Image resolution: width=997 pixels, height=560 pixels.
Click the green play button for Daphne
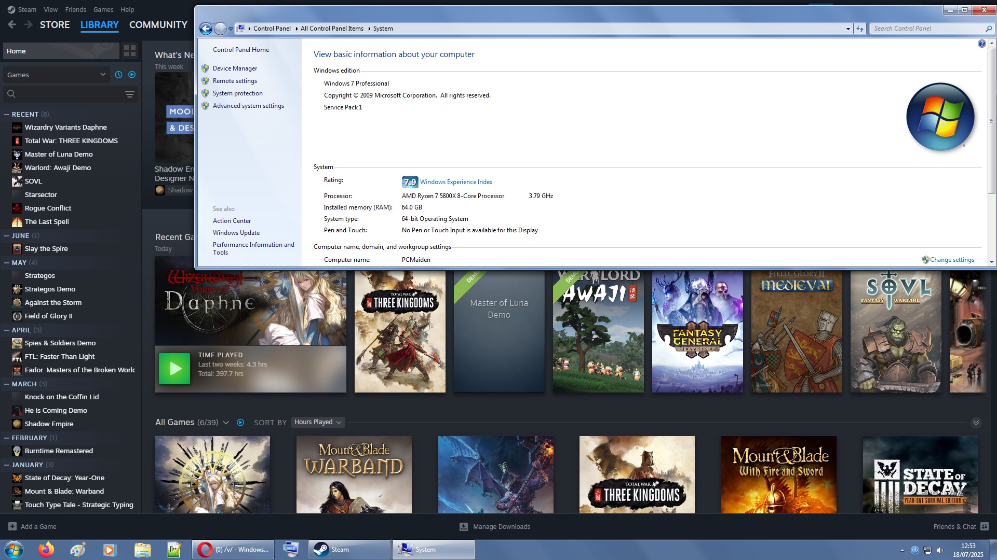pyautogui.click(x=174, y=369)
